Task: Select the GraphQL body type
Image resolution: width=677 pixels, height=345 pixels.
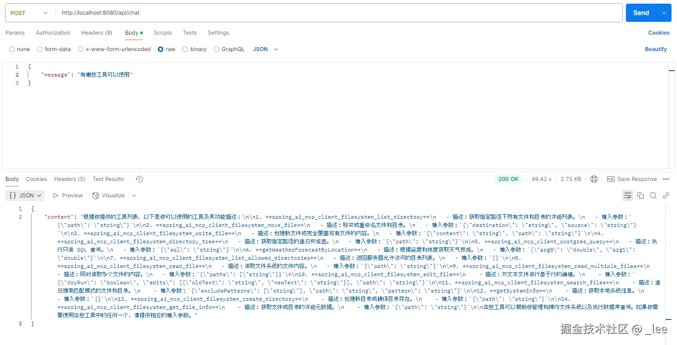Action: 217,49
